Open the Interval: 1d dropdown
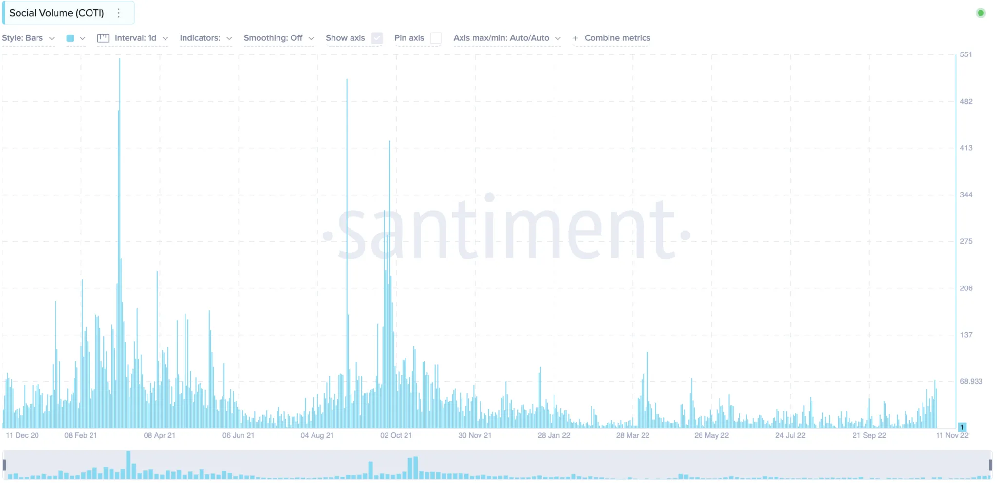The height and width of the screenshot is (483, 997). click(141, 38)
